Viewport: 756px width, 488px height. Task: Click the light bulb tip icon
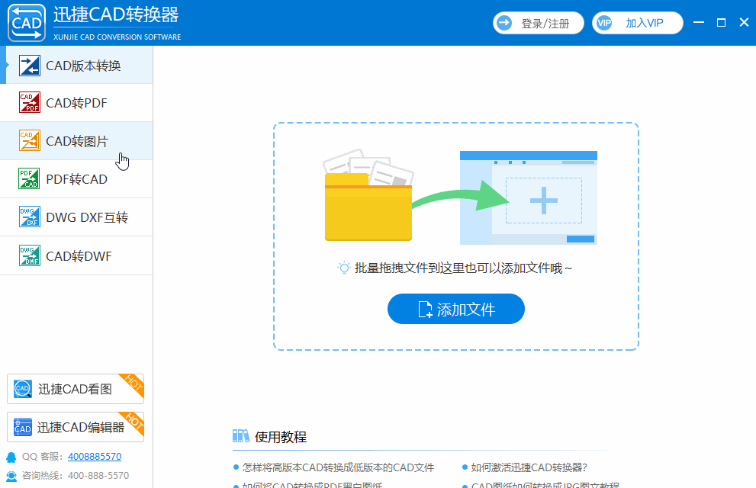point(344,268)
